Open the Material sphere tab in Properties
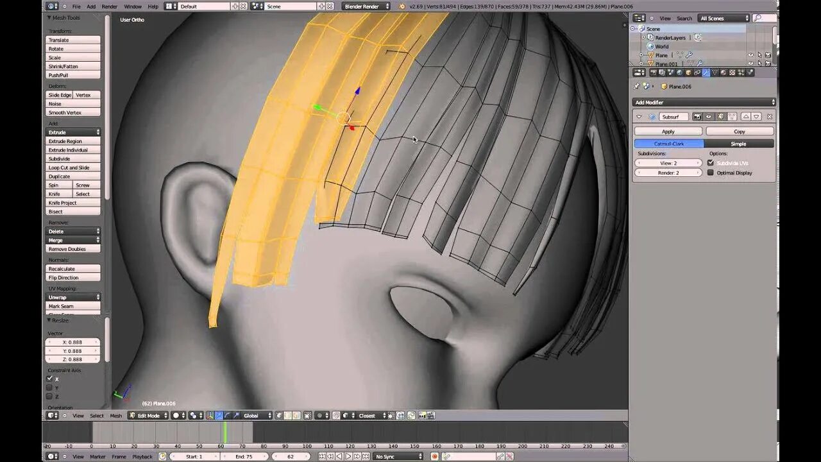The height and width of the screenshot is (462, 821). (x=724, y=73)
